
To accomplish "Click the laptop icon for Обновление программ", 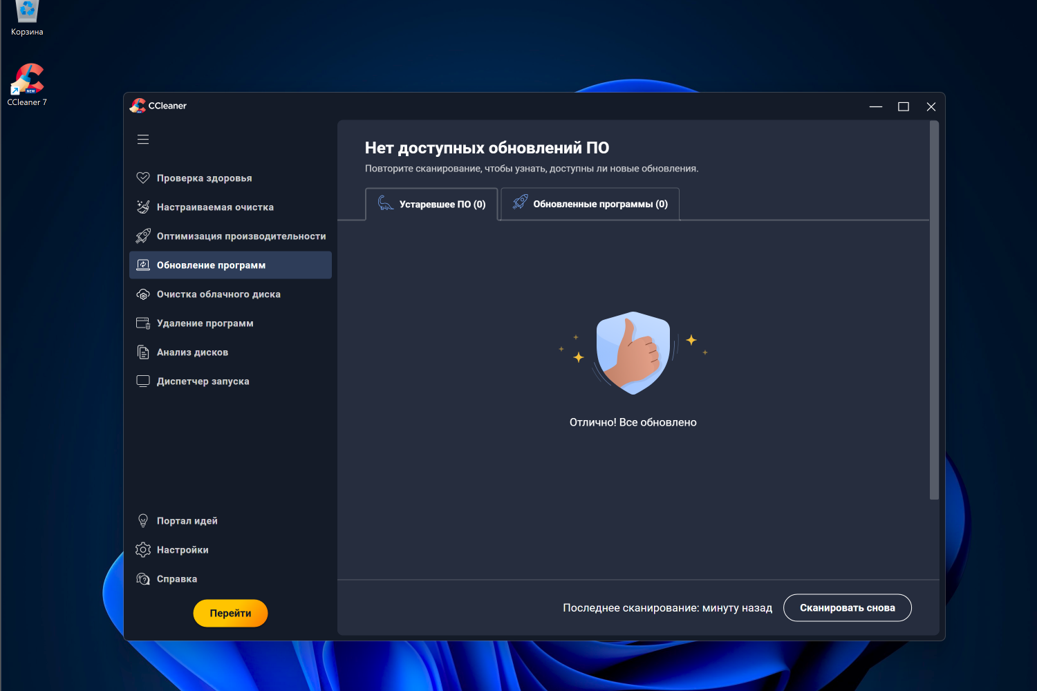I will (143, 265).
